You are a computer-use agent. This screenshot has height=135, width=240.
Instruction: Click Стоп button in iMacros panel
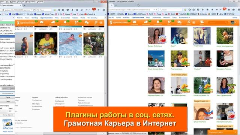[7, 101]
